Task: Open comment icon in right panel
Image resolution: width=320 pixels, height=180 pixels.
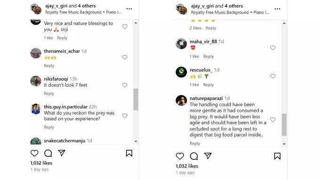Action: [194, 156]
